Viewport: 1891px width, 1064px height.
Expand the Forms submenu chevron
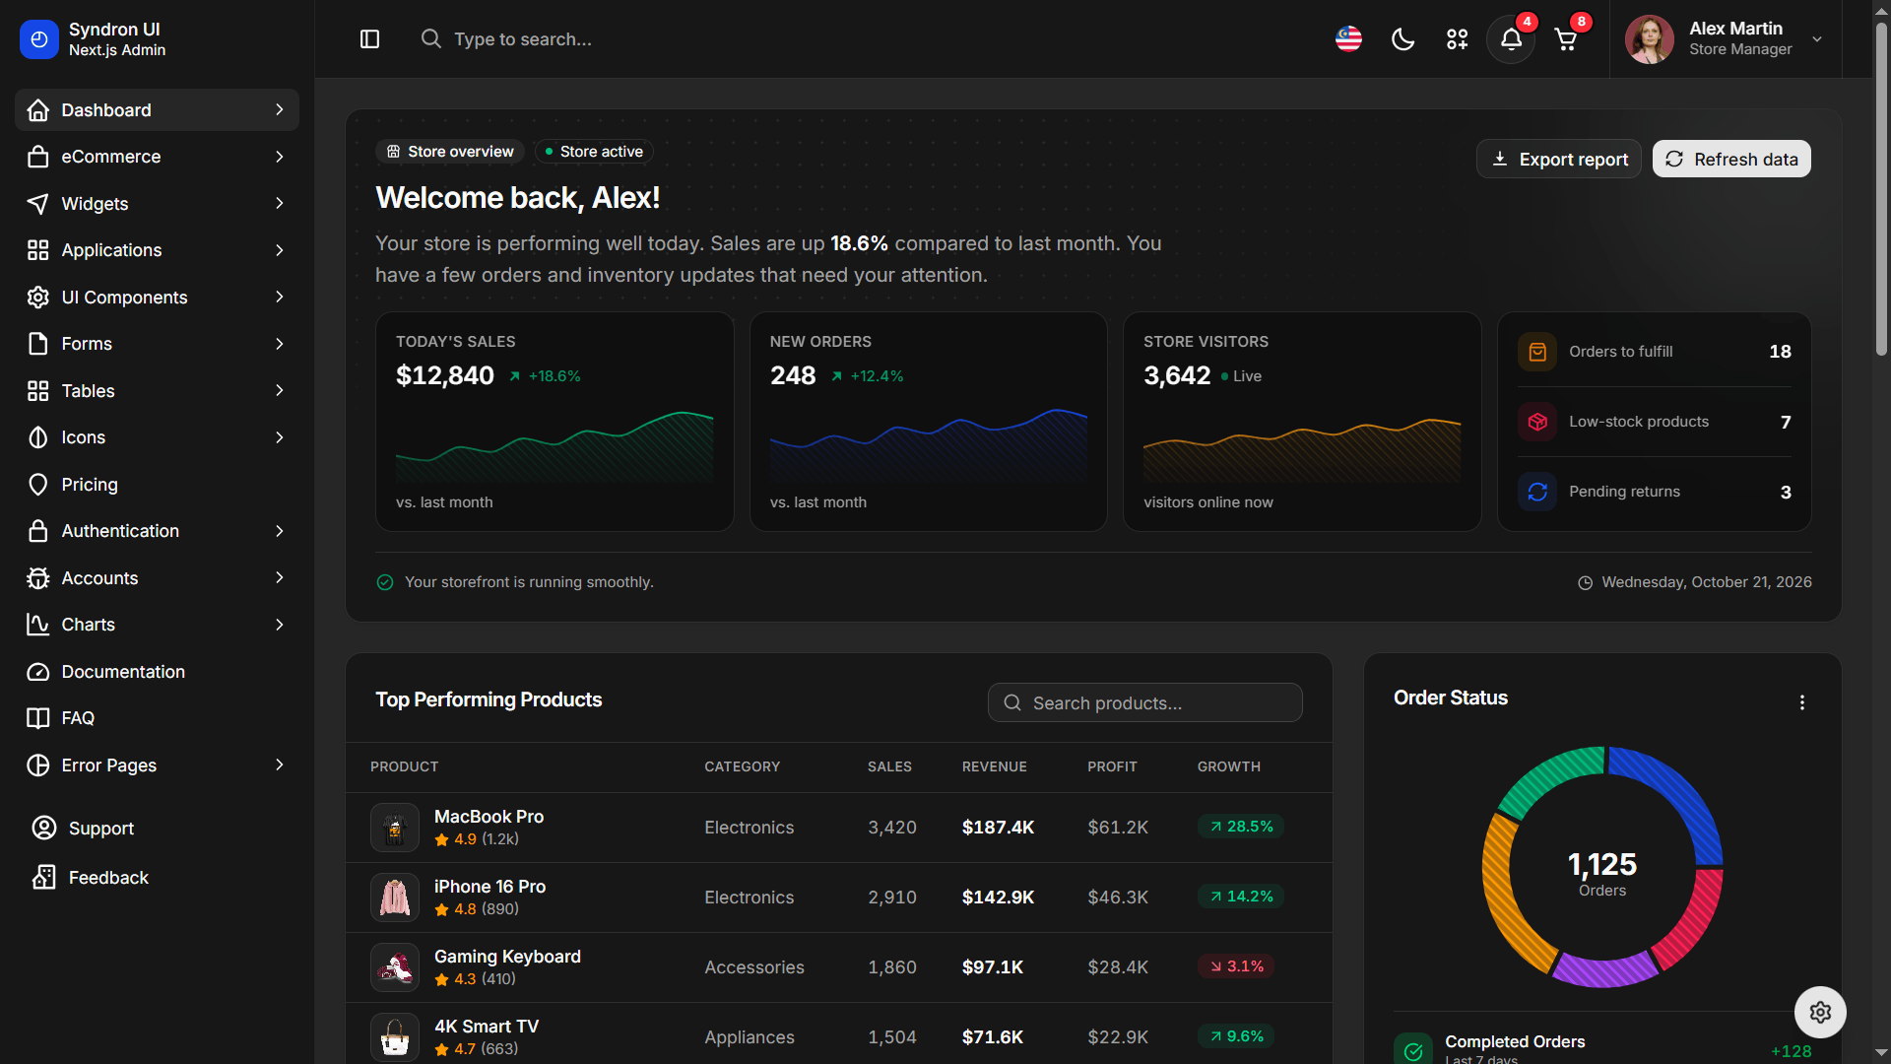pos(280,344)
